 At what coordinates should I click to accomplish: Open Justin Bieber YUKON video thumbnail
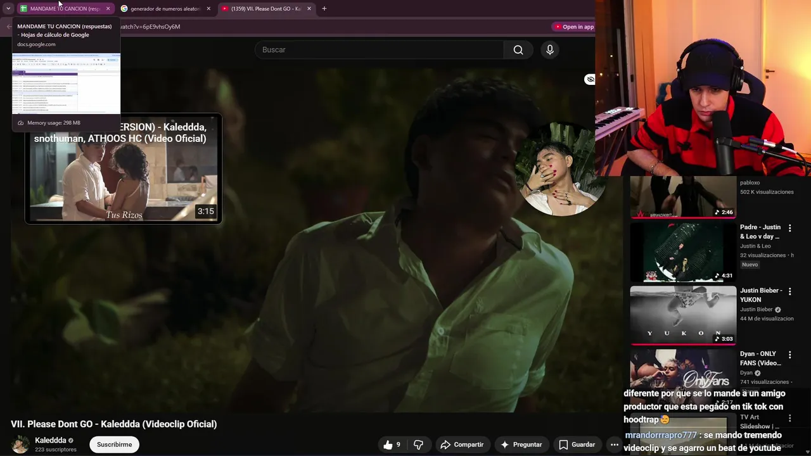point(683,315)
